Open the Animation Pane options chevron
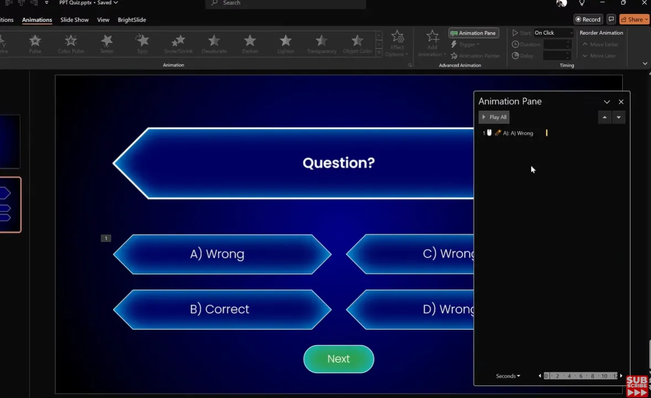The width and height of the screenshot is (651, 398). (607, 102)
